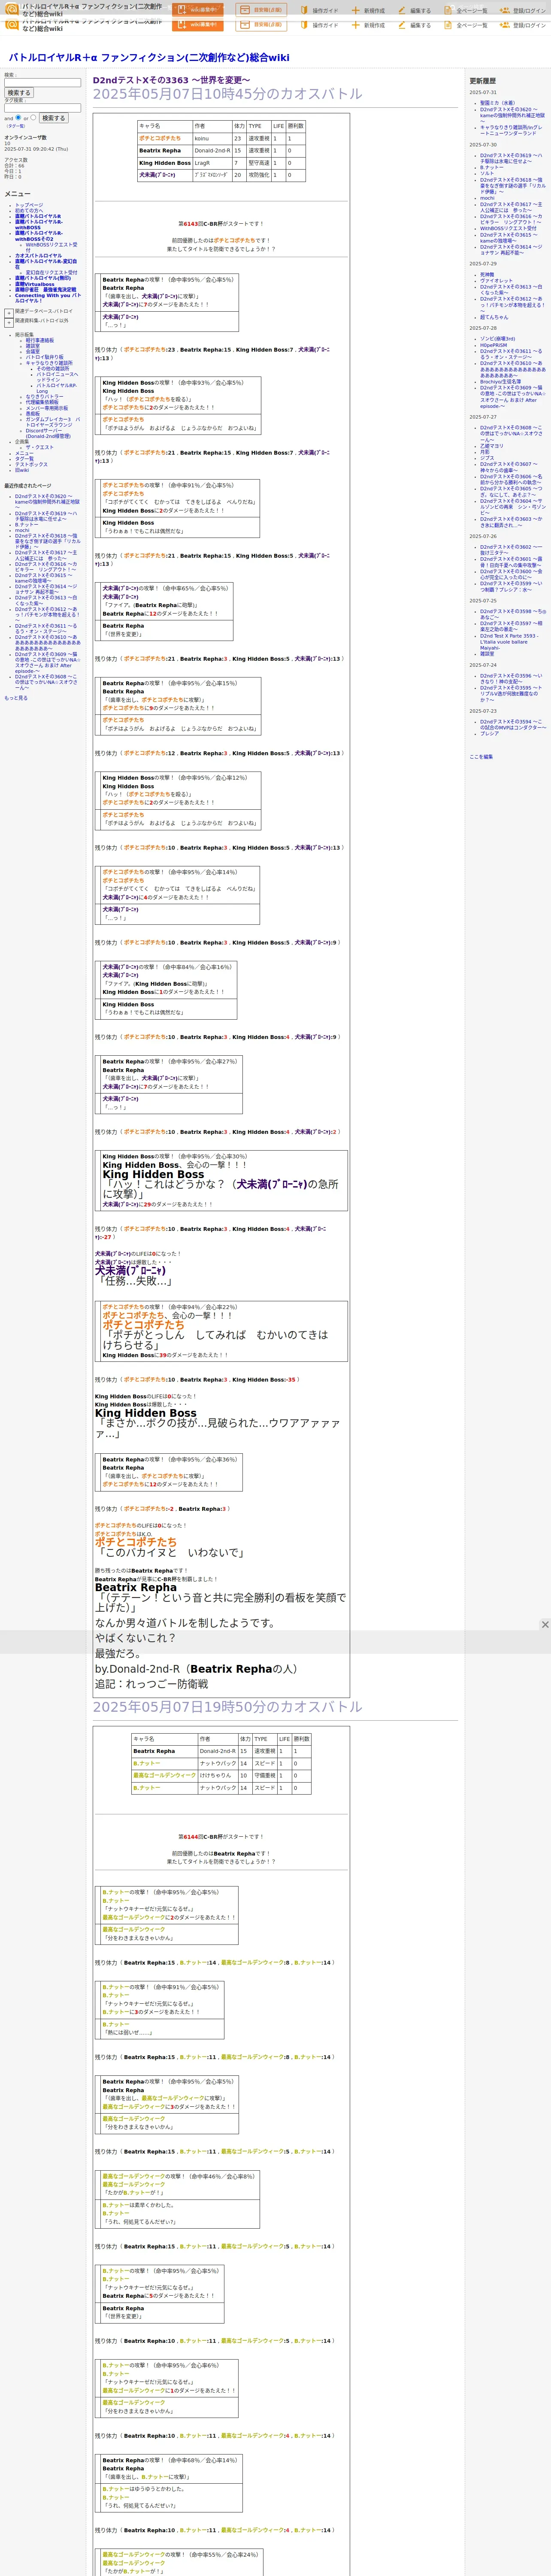Screen dimensions: 551x2576
Task: Click 2025年05月07日19時50分のカオスバトル heading
Action: point(228,1707)
